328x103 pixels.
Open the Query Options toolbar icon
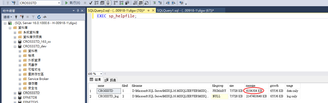coord(102,3)
